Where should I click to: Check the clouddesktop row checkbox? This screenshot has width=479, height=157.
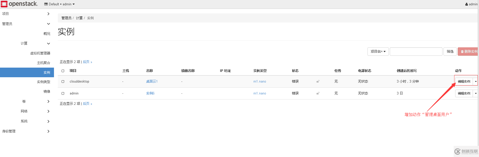pos(63,82)
